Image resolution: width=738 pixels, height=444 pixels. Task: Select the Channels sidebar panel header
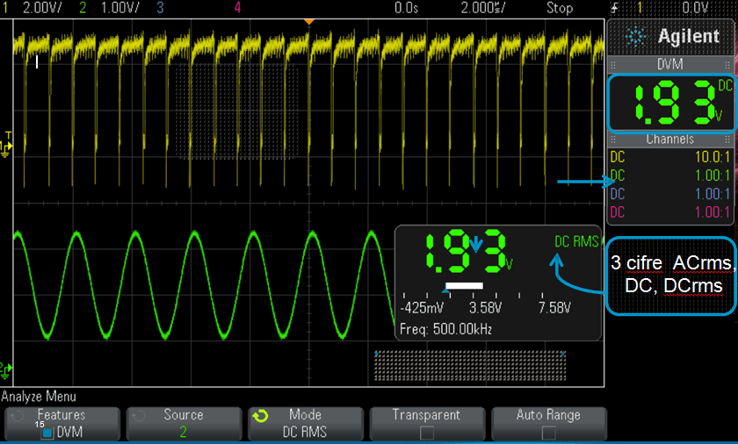pos(669,139)
